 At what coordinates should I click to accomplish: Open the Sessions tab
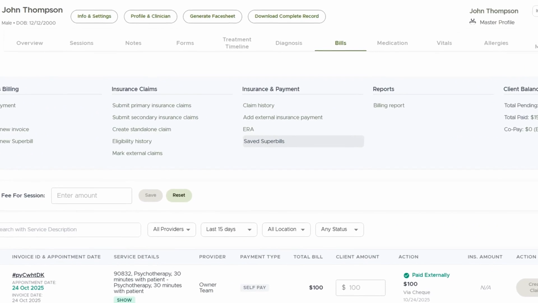82,43
